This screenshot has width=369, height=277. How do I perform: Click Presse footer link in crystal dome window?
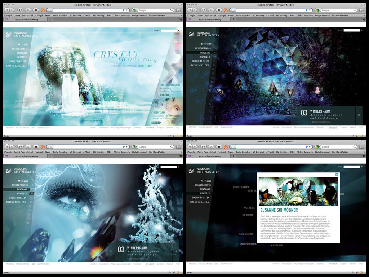[193, 127]
